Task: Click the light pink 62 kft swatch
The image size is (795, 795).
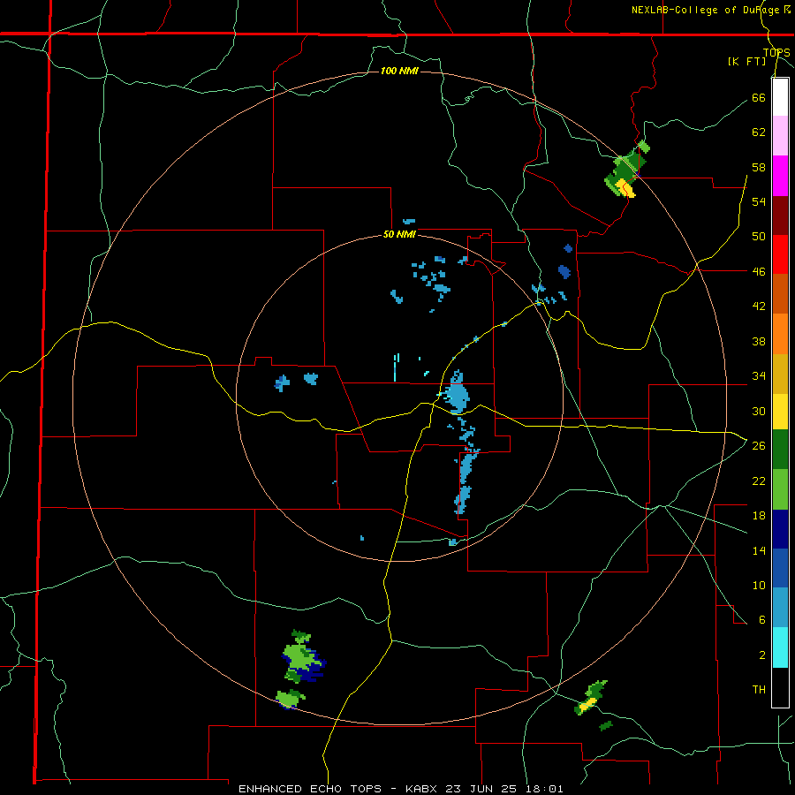Action: (780, 136)
